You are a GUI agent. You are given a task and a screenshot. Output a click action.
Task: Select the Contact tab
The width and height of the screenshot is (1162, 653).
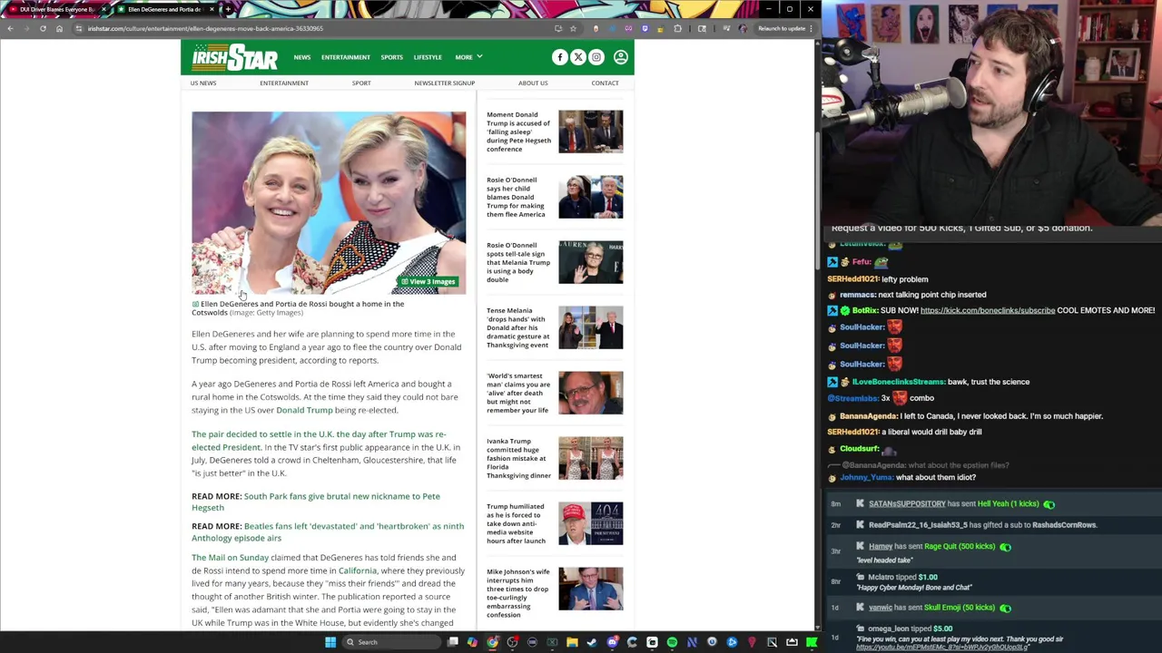605,83
